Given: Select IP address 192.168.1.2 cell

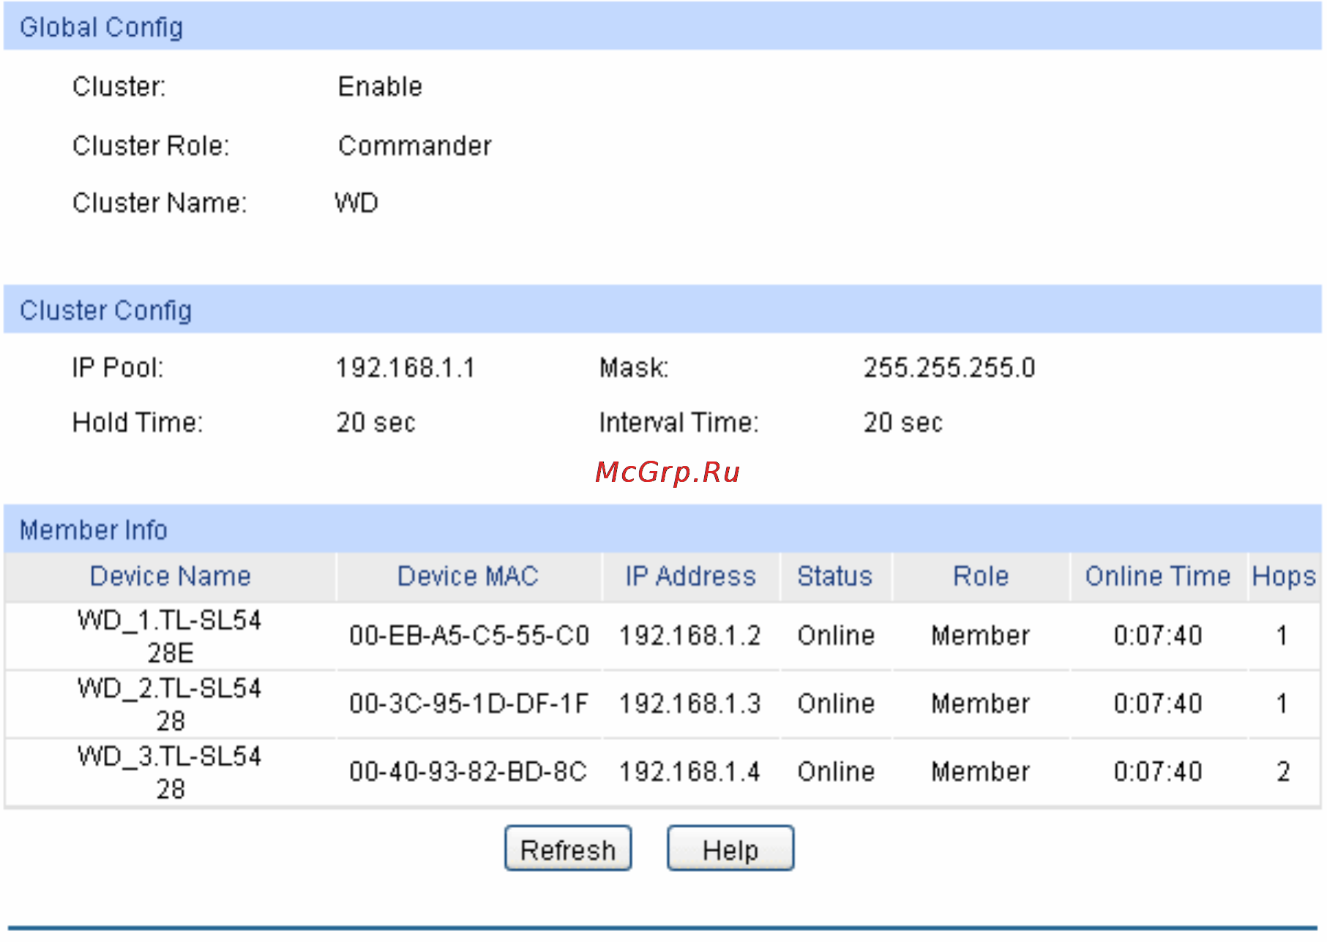Looking at the screenshot, I should [x=690, y=636].
